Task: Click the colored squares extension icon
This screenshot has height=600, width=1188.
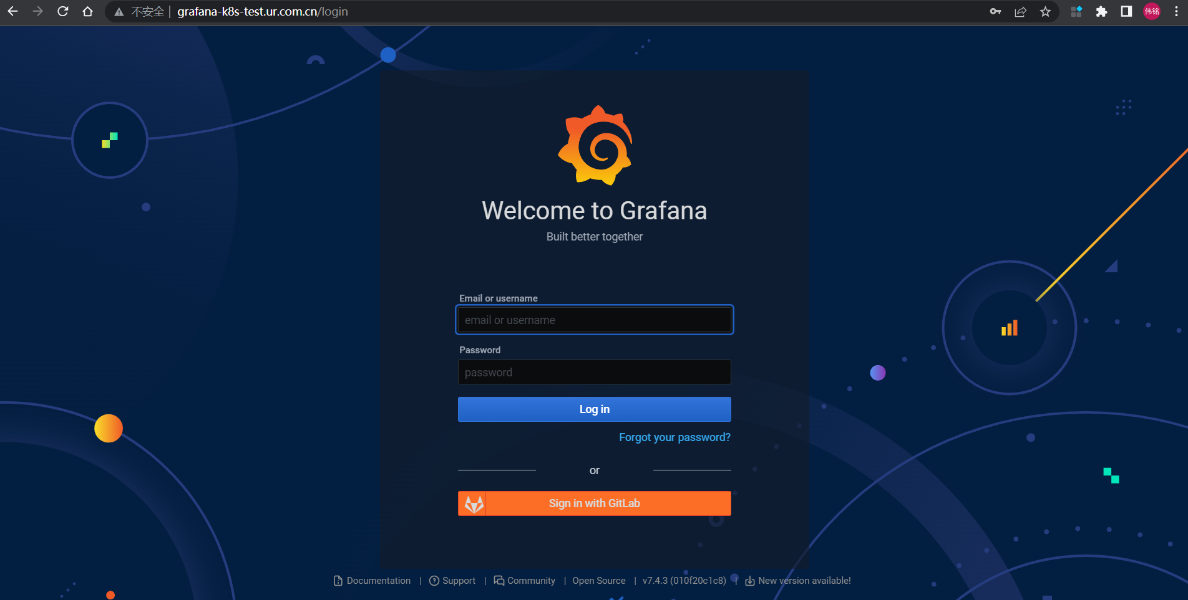Action: [x=1076, y=11]
